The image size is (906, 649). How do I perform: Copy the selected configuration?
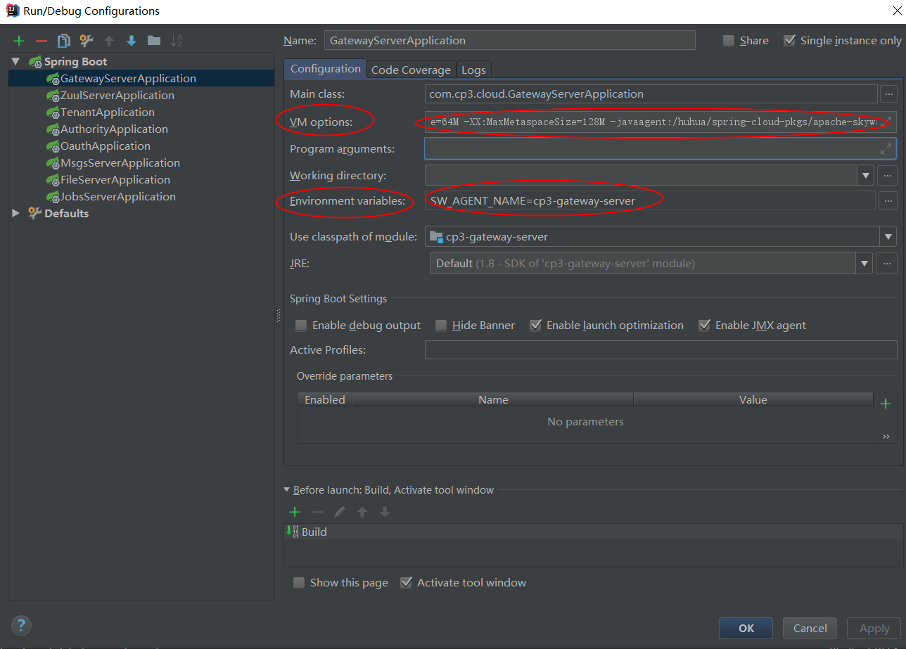pyautogui.click(x=63, y=41)
